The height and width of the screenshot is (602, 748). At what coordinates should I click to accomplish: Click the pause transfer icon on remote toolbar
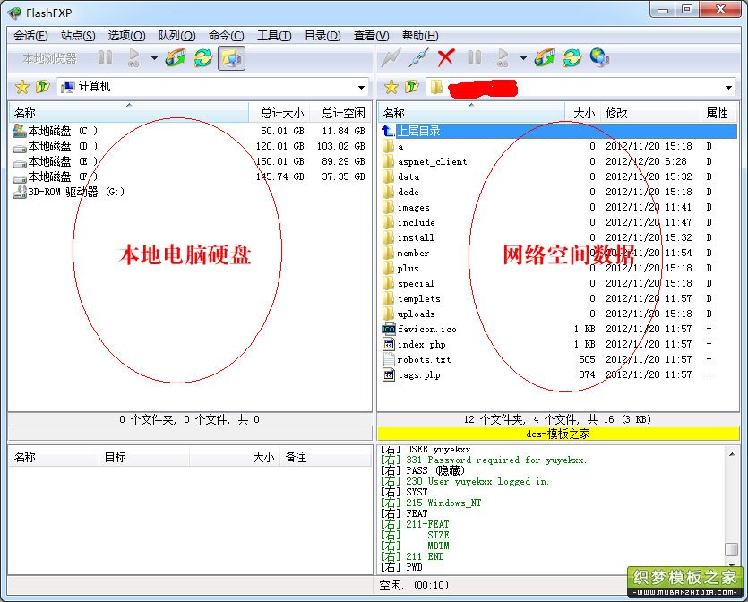click(475, 60)
